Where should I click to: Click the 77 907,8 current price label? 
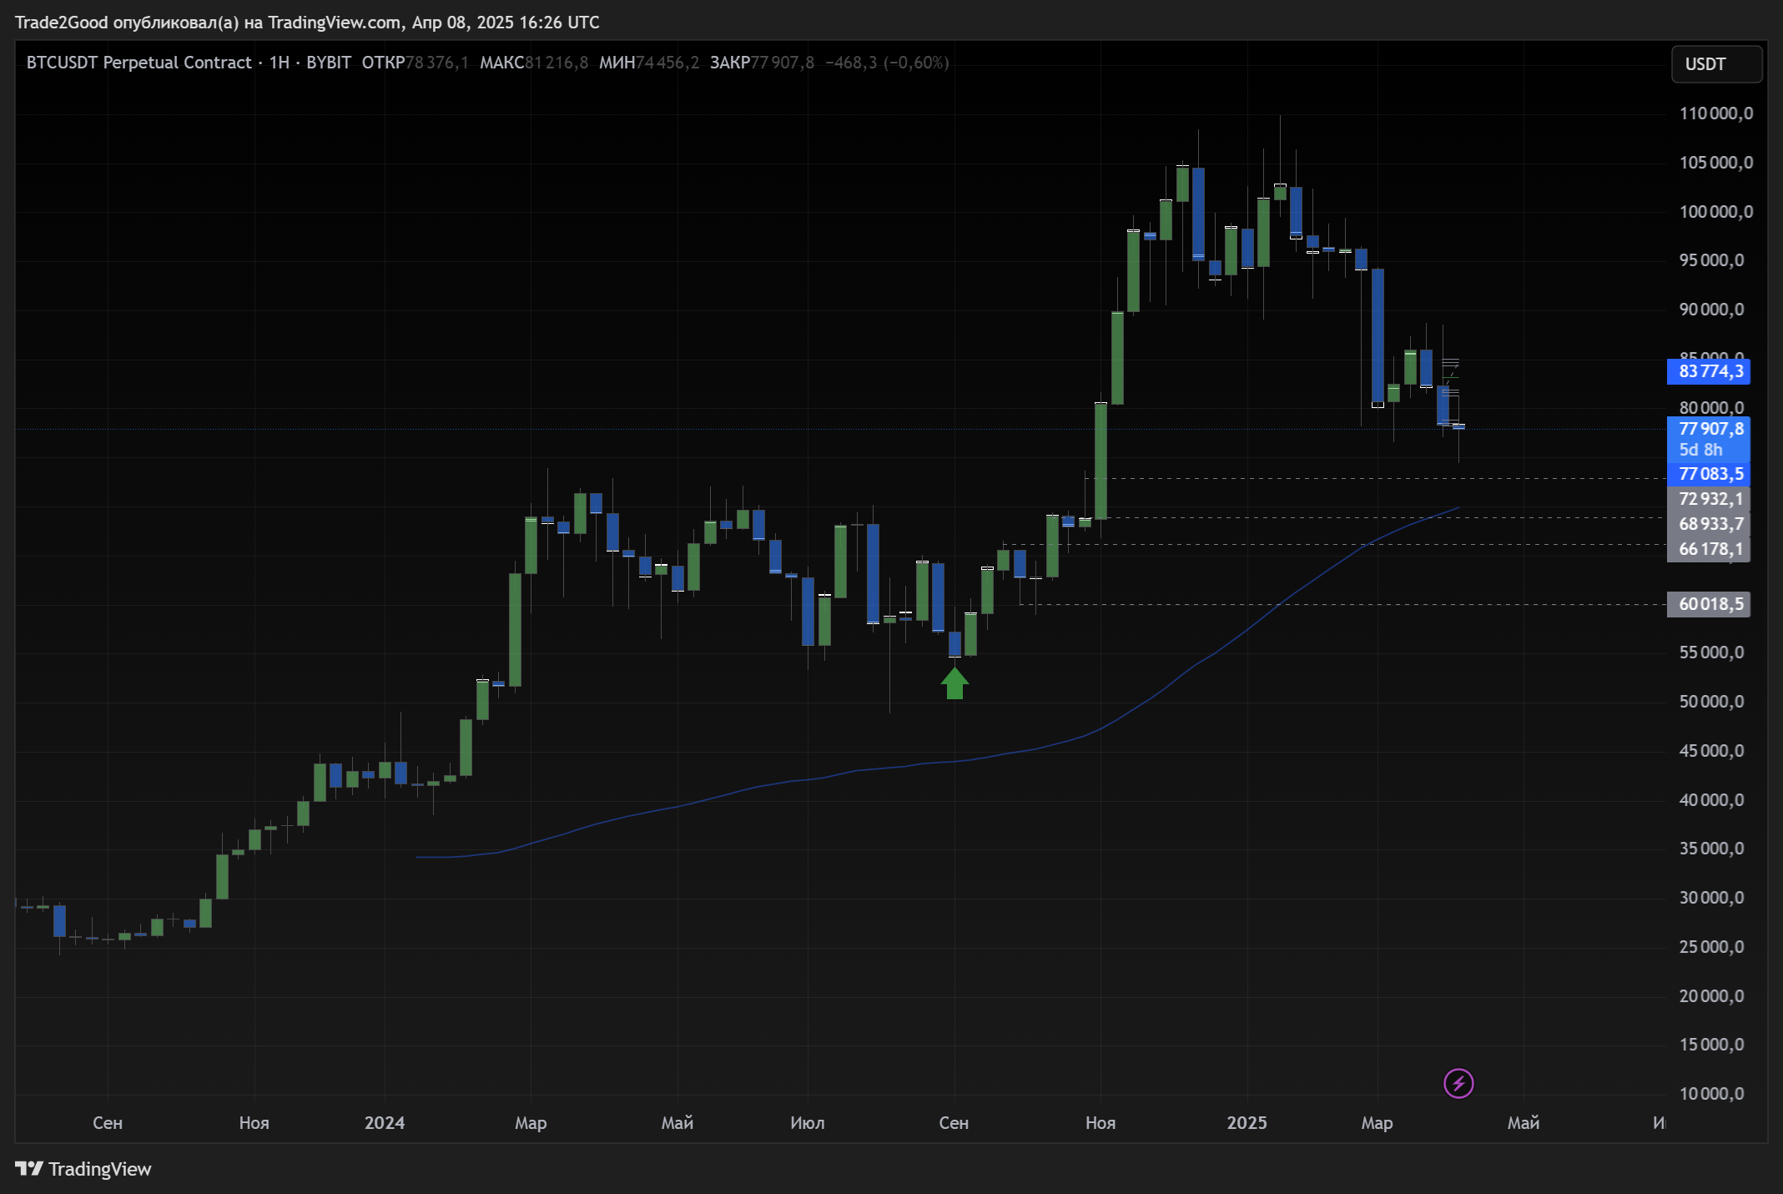click(1708, 429)
